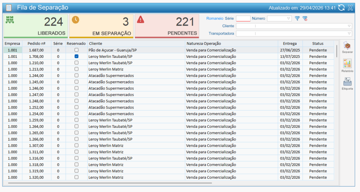The height and width of the screenshot is (192, 360).
Task: Click the Série input field
Action: click(243, 19)
